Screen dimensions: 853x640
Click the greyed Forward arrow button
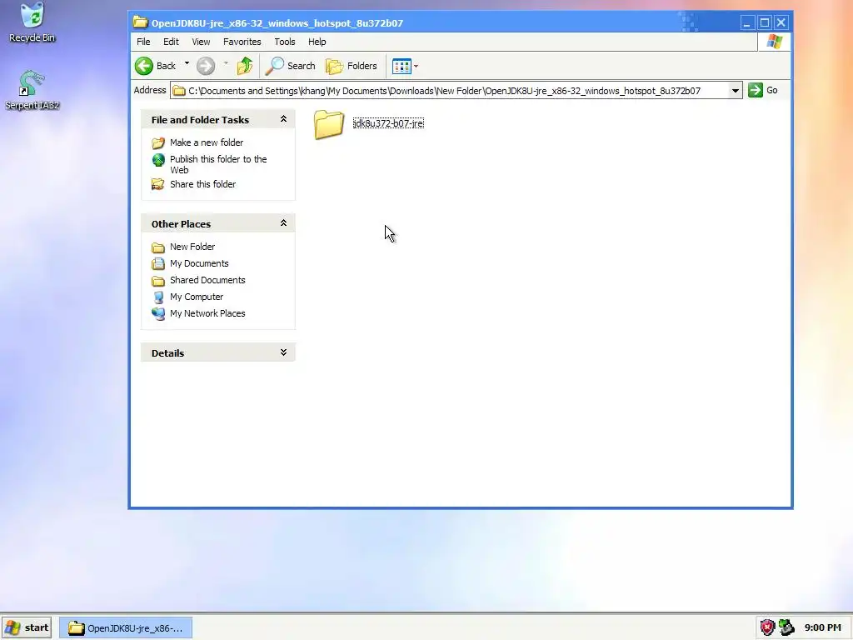(x=206, y=66)
